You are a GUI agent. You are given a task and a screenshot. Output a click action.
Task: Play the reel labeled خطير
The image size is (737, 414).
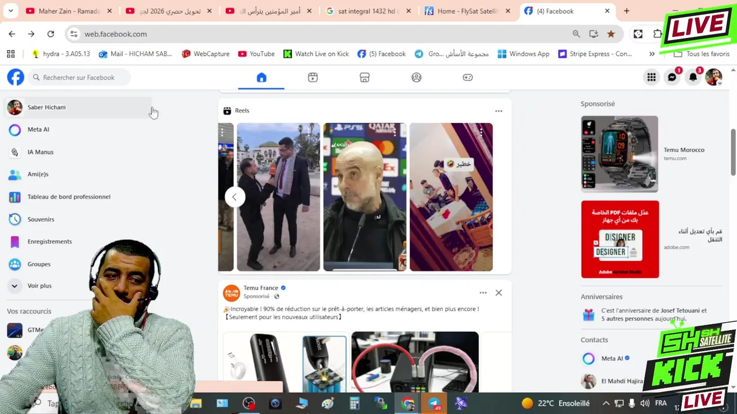pyautogui.click(x=451, y=197)
